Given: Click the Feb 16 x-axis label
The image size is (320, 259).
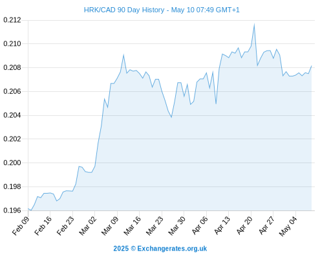Looking at the screenshot, I should click(x=43, y=226).
